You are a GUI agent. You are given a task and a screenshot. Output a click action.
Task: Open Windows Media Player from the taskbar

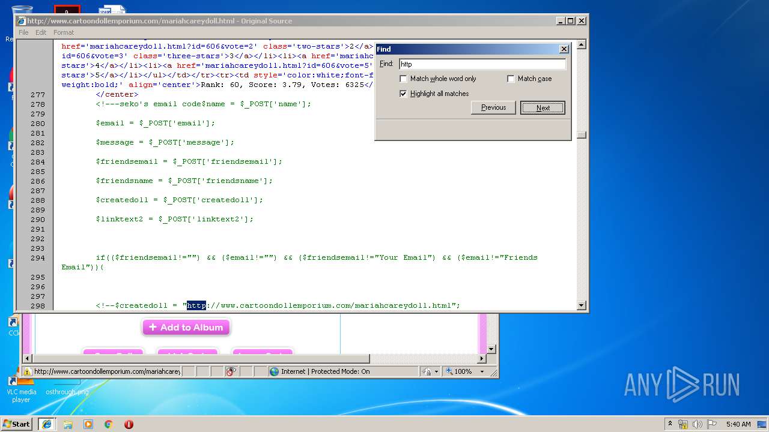pyautogui.click(x=88, y=424)
